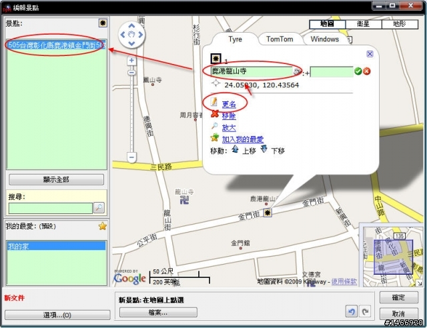Viewport: 427px width, 328px height.
Task: Click the star add-favorite icon in balloon
Action: (215, 137)
